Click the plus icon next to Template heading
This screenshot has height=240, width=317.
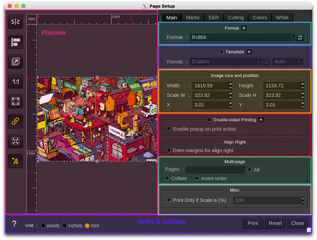(249, 52)
